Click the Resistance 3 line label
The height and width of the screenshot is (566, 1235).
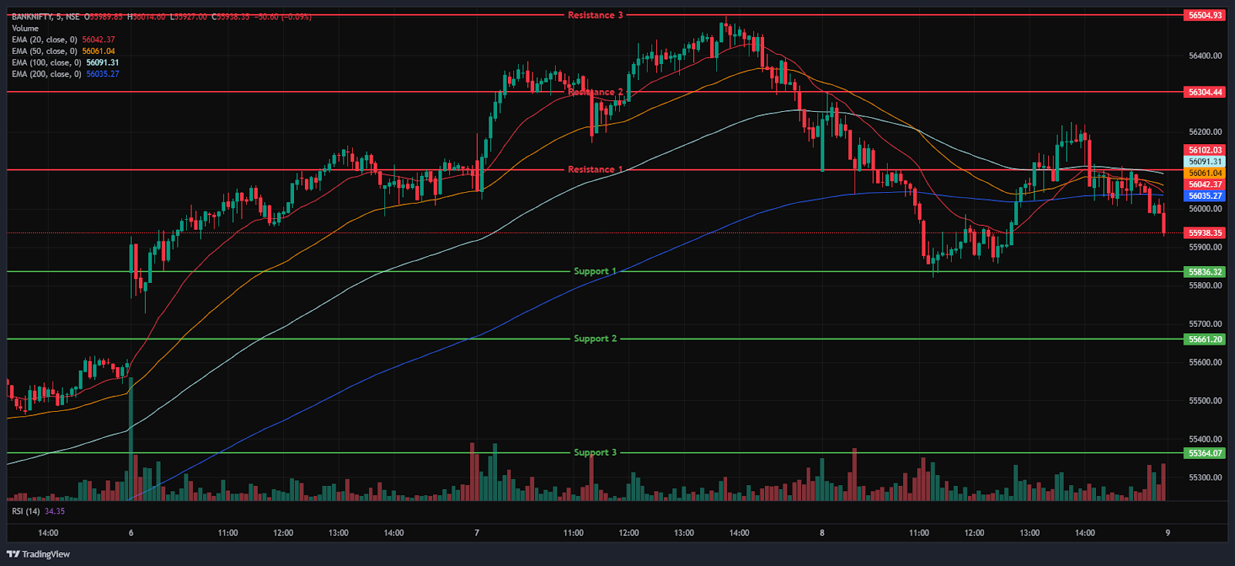(594, 15)
